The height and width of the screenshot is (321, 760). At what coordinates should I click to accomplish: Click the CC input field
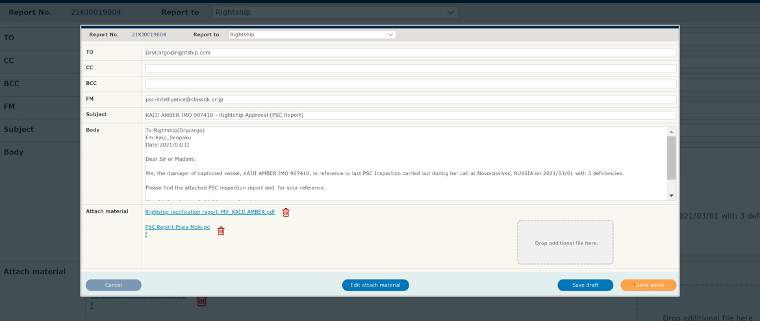point(411,68)
